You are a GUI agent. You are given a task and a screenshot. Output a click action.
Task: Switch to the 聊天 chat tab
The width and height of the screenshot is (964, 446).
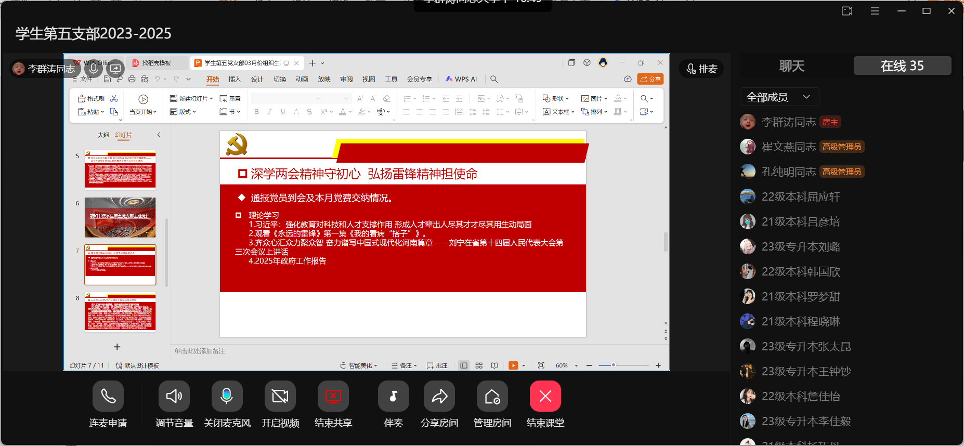[x=791, y=66]
